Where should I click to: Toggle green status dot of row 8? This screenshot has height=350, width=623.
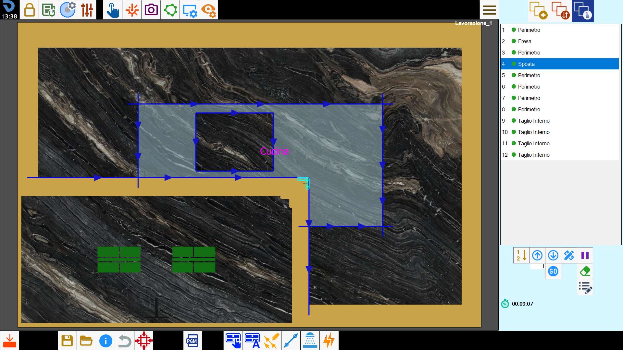point(514,109)
